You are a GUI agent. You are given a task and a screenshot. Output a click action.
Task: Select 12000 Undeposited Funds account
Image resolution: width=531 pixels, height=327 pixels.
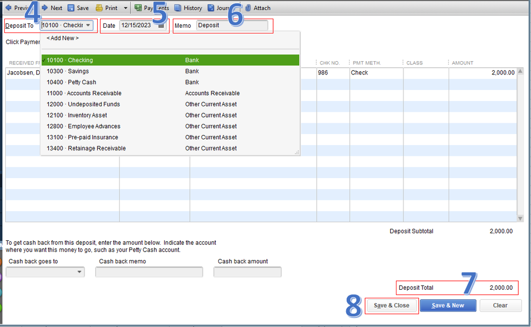click(170, 104)
